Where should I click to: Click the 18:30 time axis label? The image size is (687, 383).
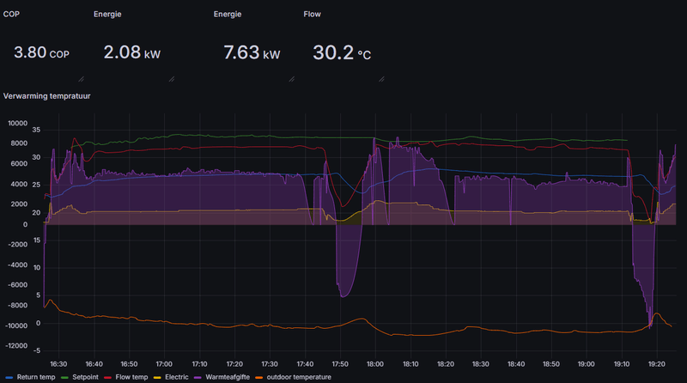click(481, 364)
